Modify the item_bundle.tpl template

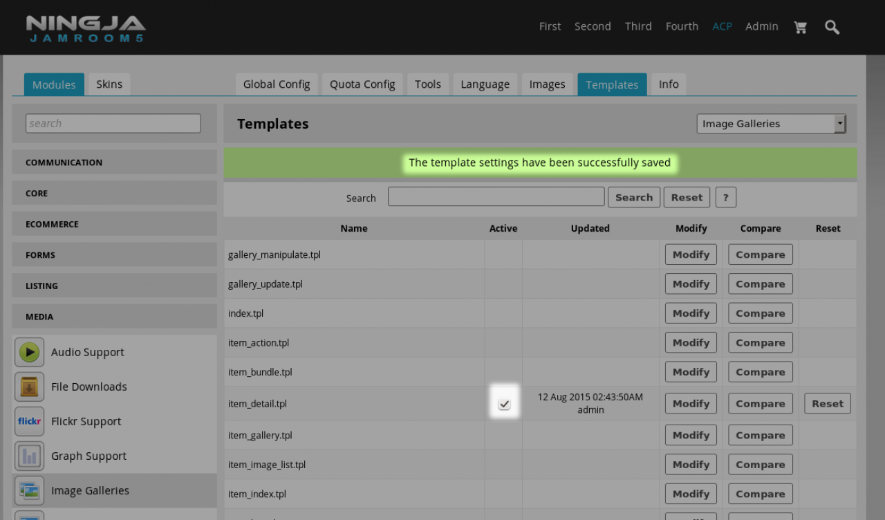[x=691, y=372]
